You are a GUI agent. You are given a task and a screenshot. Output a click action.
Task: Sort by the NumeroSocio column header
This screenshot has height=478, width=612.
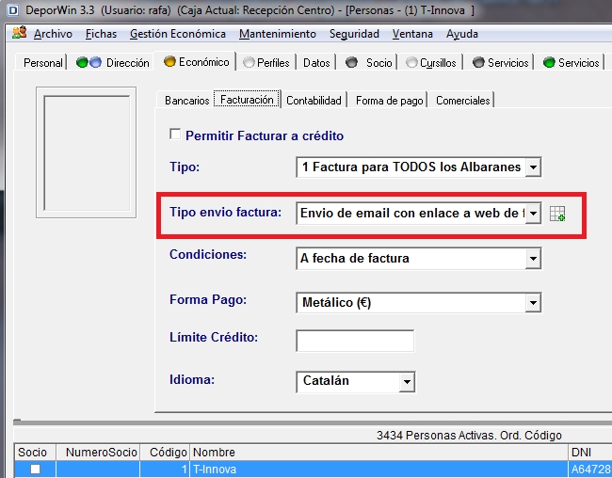click(98, 452)
